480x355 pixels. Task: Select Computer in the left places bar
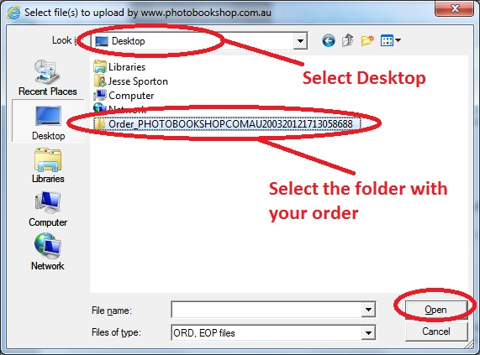coord(48,209)
